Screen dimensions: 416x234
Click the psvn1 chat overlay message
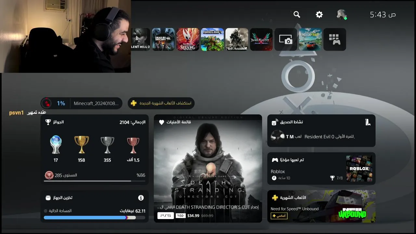[28, 112]
